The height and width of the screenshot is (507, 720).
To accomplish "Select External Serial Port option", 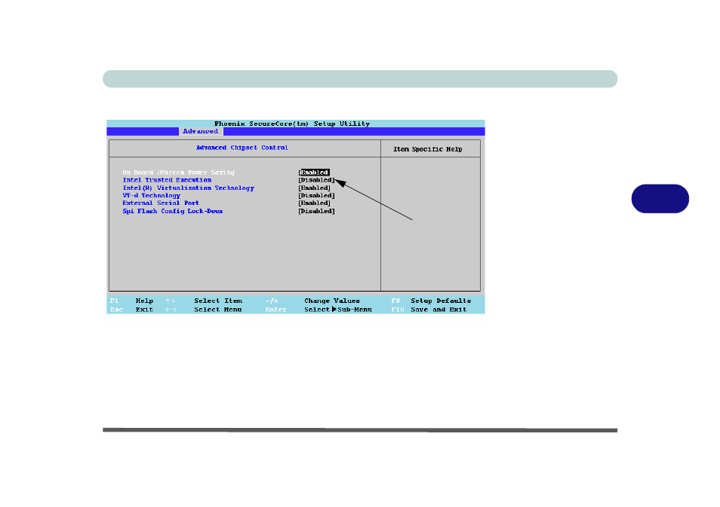I will click(x=161, y=203).
